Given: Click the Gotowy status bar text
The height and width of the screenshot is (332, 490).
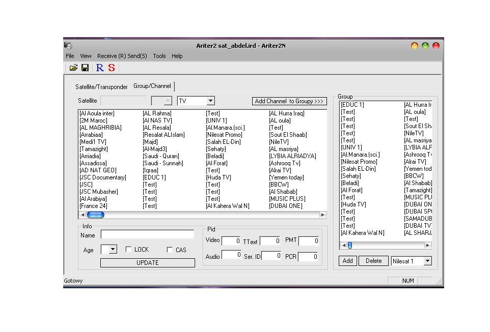Looking at the screenshot, I should pyautogui.click(x=73, y=281).
